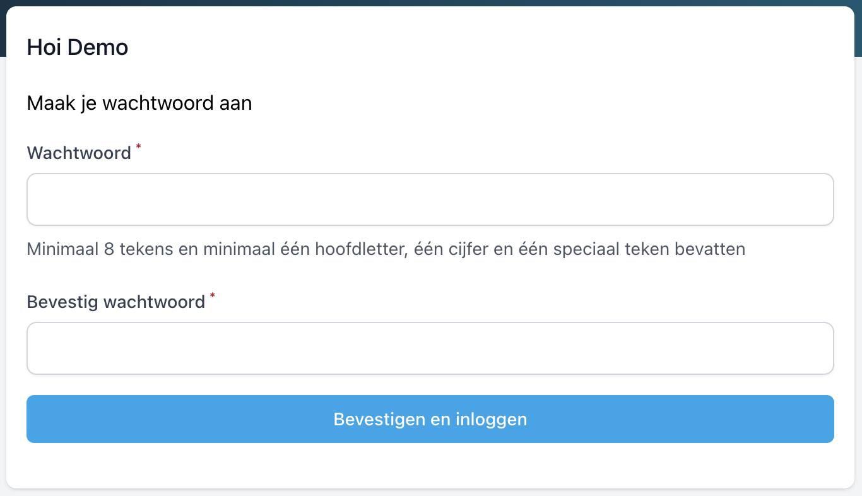Click Minimaal 8 tekens in the hint
The height and width of the screenshot is (496, 862).
pyautogui.click(x=100, y=249)
